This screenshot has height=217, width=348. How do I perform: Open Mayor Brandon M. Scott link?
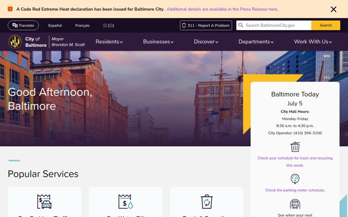click(68, 41)
